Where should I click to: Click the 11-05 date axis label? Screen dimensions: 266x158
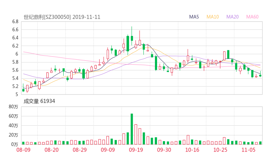click(x=248, y=150)
